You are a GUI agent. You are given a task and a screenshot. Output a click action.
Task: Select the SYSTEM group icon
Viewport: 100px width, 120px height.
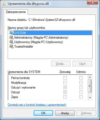coord(11,33)
